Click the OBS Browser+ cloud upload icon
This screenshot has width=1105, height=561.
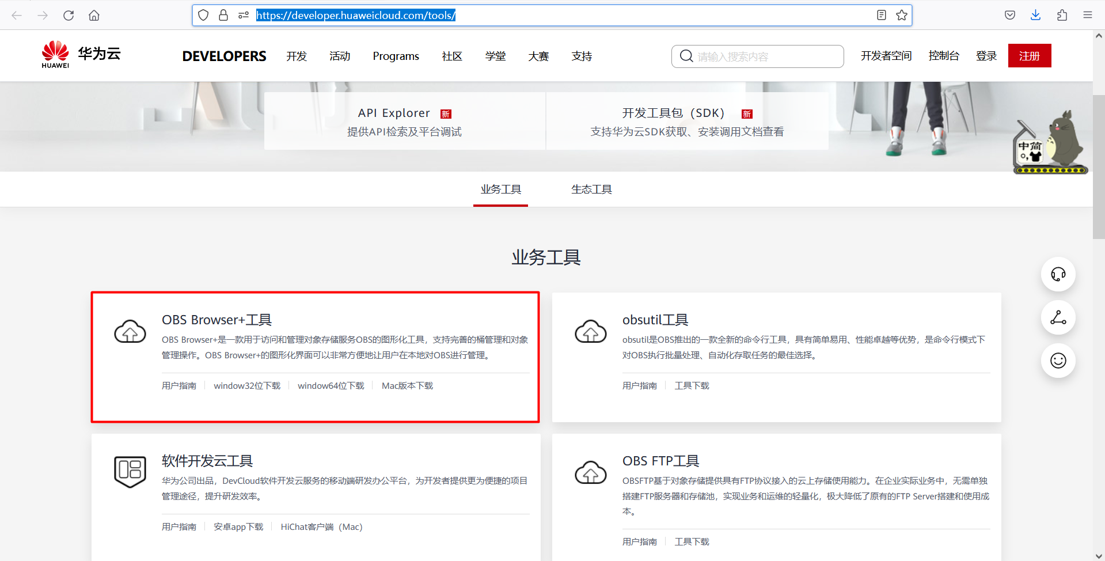point(130,331)
